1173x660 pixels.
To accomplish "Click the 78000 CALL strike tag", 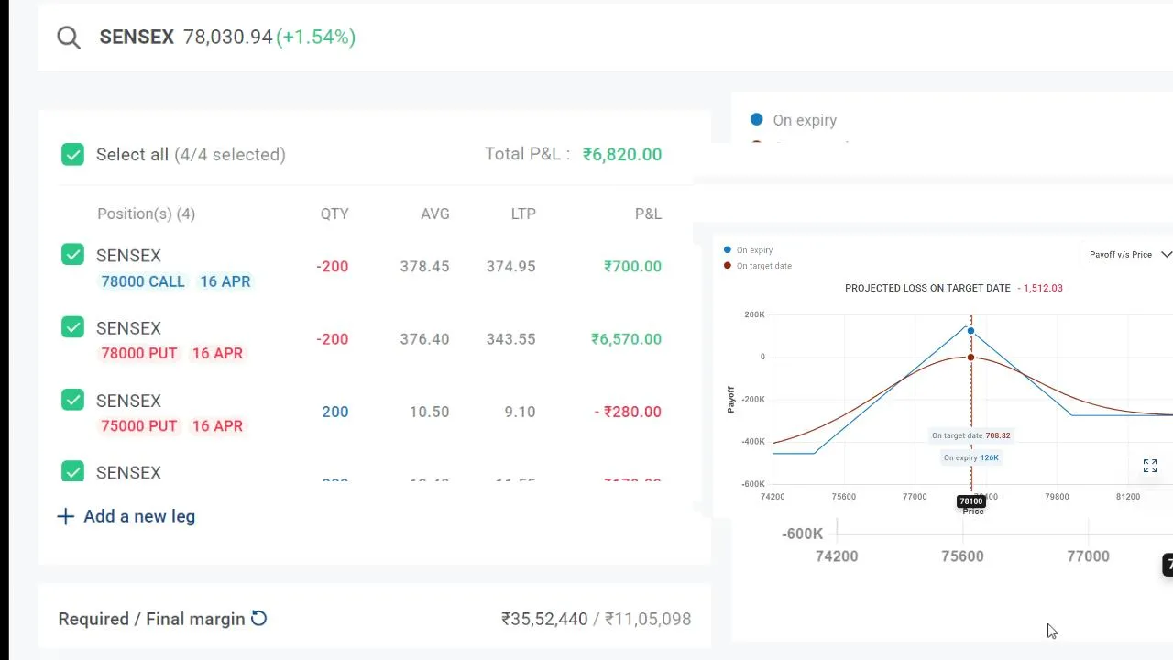I will tap(143, 281).
